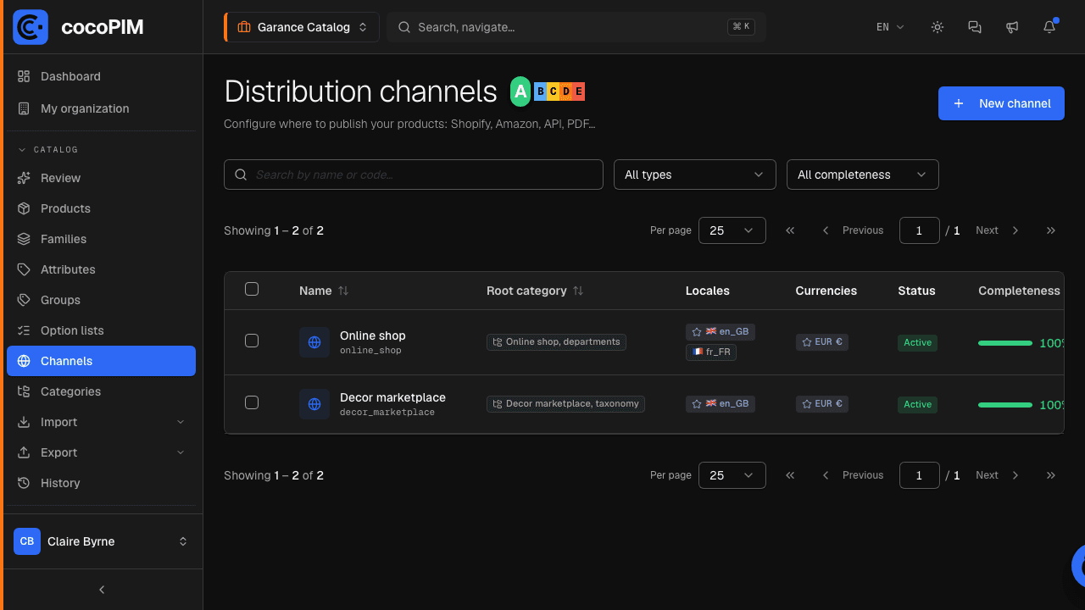Screen dimensions: 1085x610
Task: Toggle the light/dark theme sun icon
Action: click(938, 27)
